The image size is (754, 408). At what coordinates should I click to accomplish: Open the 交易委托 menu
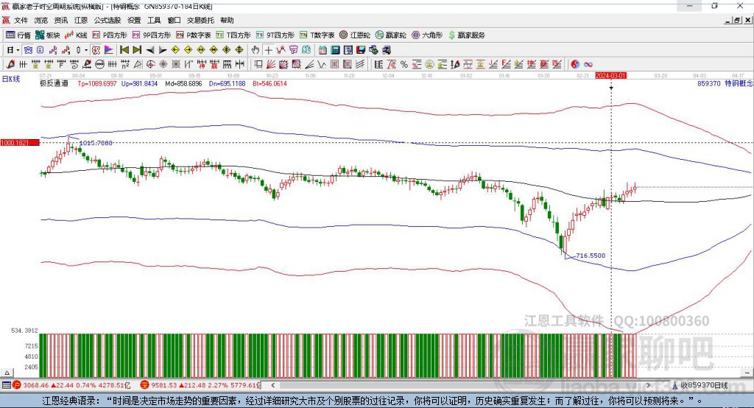tap(200, 20)
